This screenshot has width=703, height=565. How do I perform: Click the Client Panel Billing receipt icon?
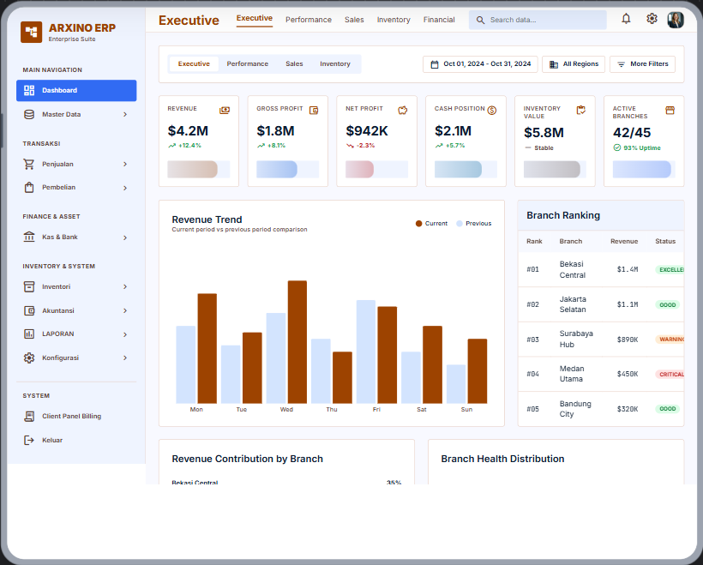point(29,416)
